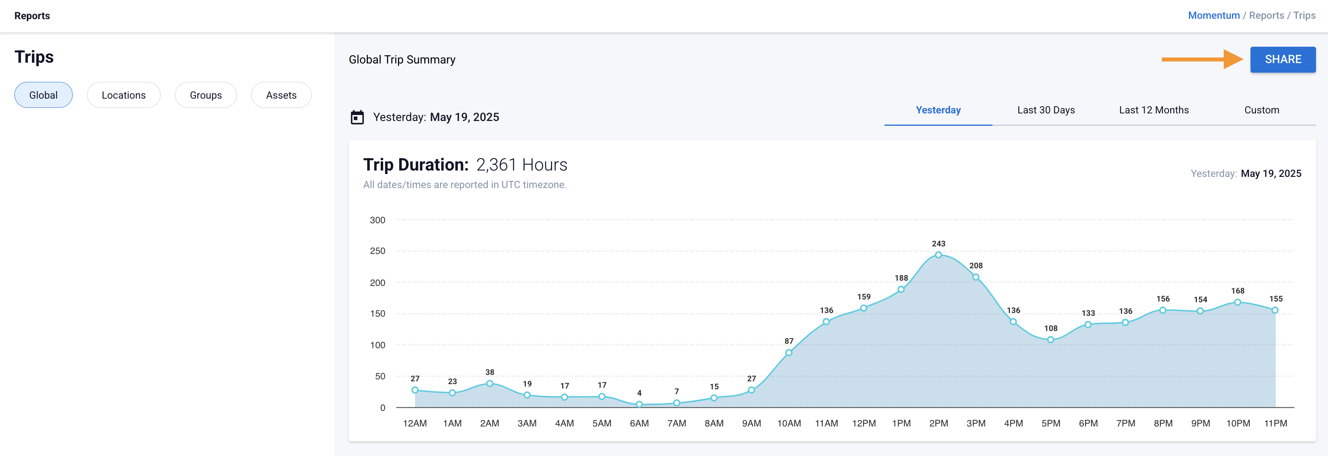Image resolution: width=1328 pixels, height=456 pixels.
Task: Click the 8PM data point showing 156
Action: [1163, 310]
